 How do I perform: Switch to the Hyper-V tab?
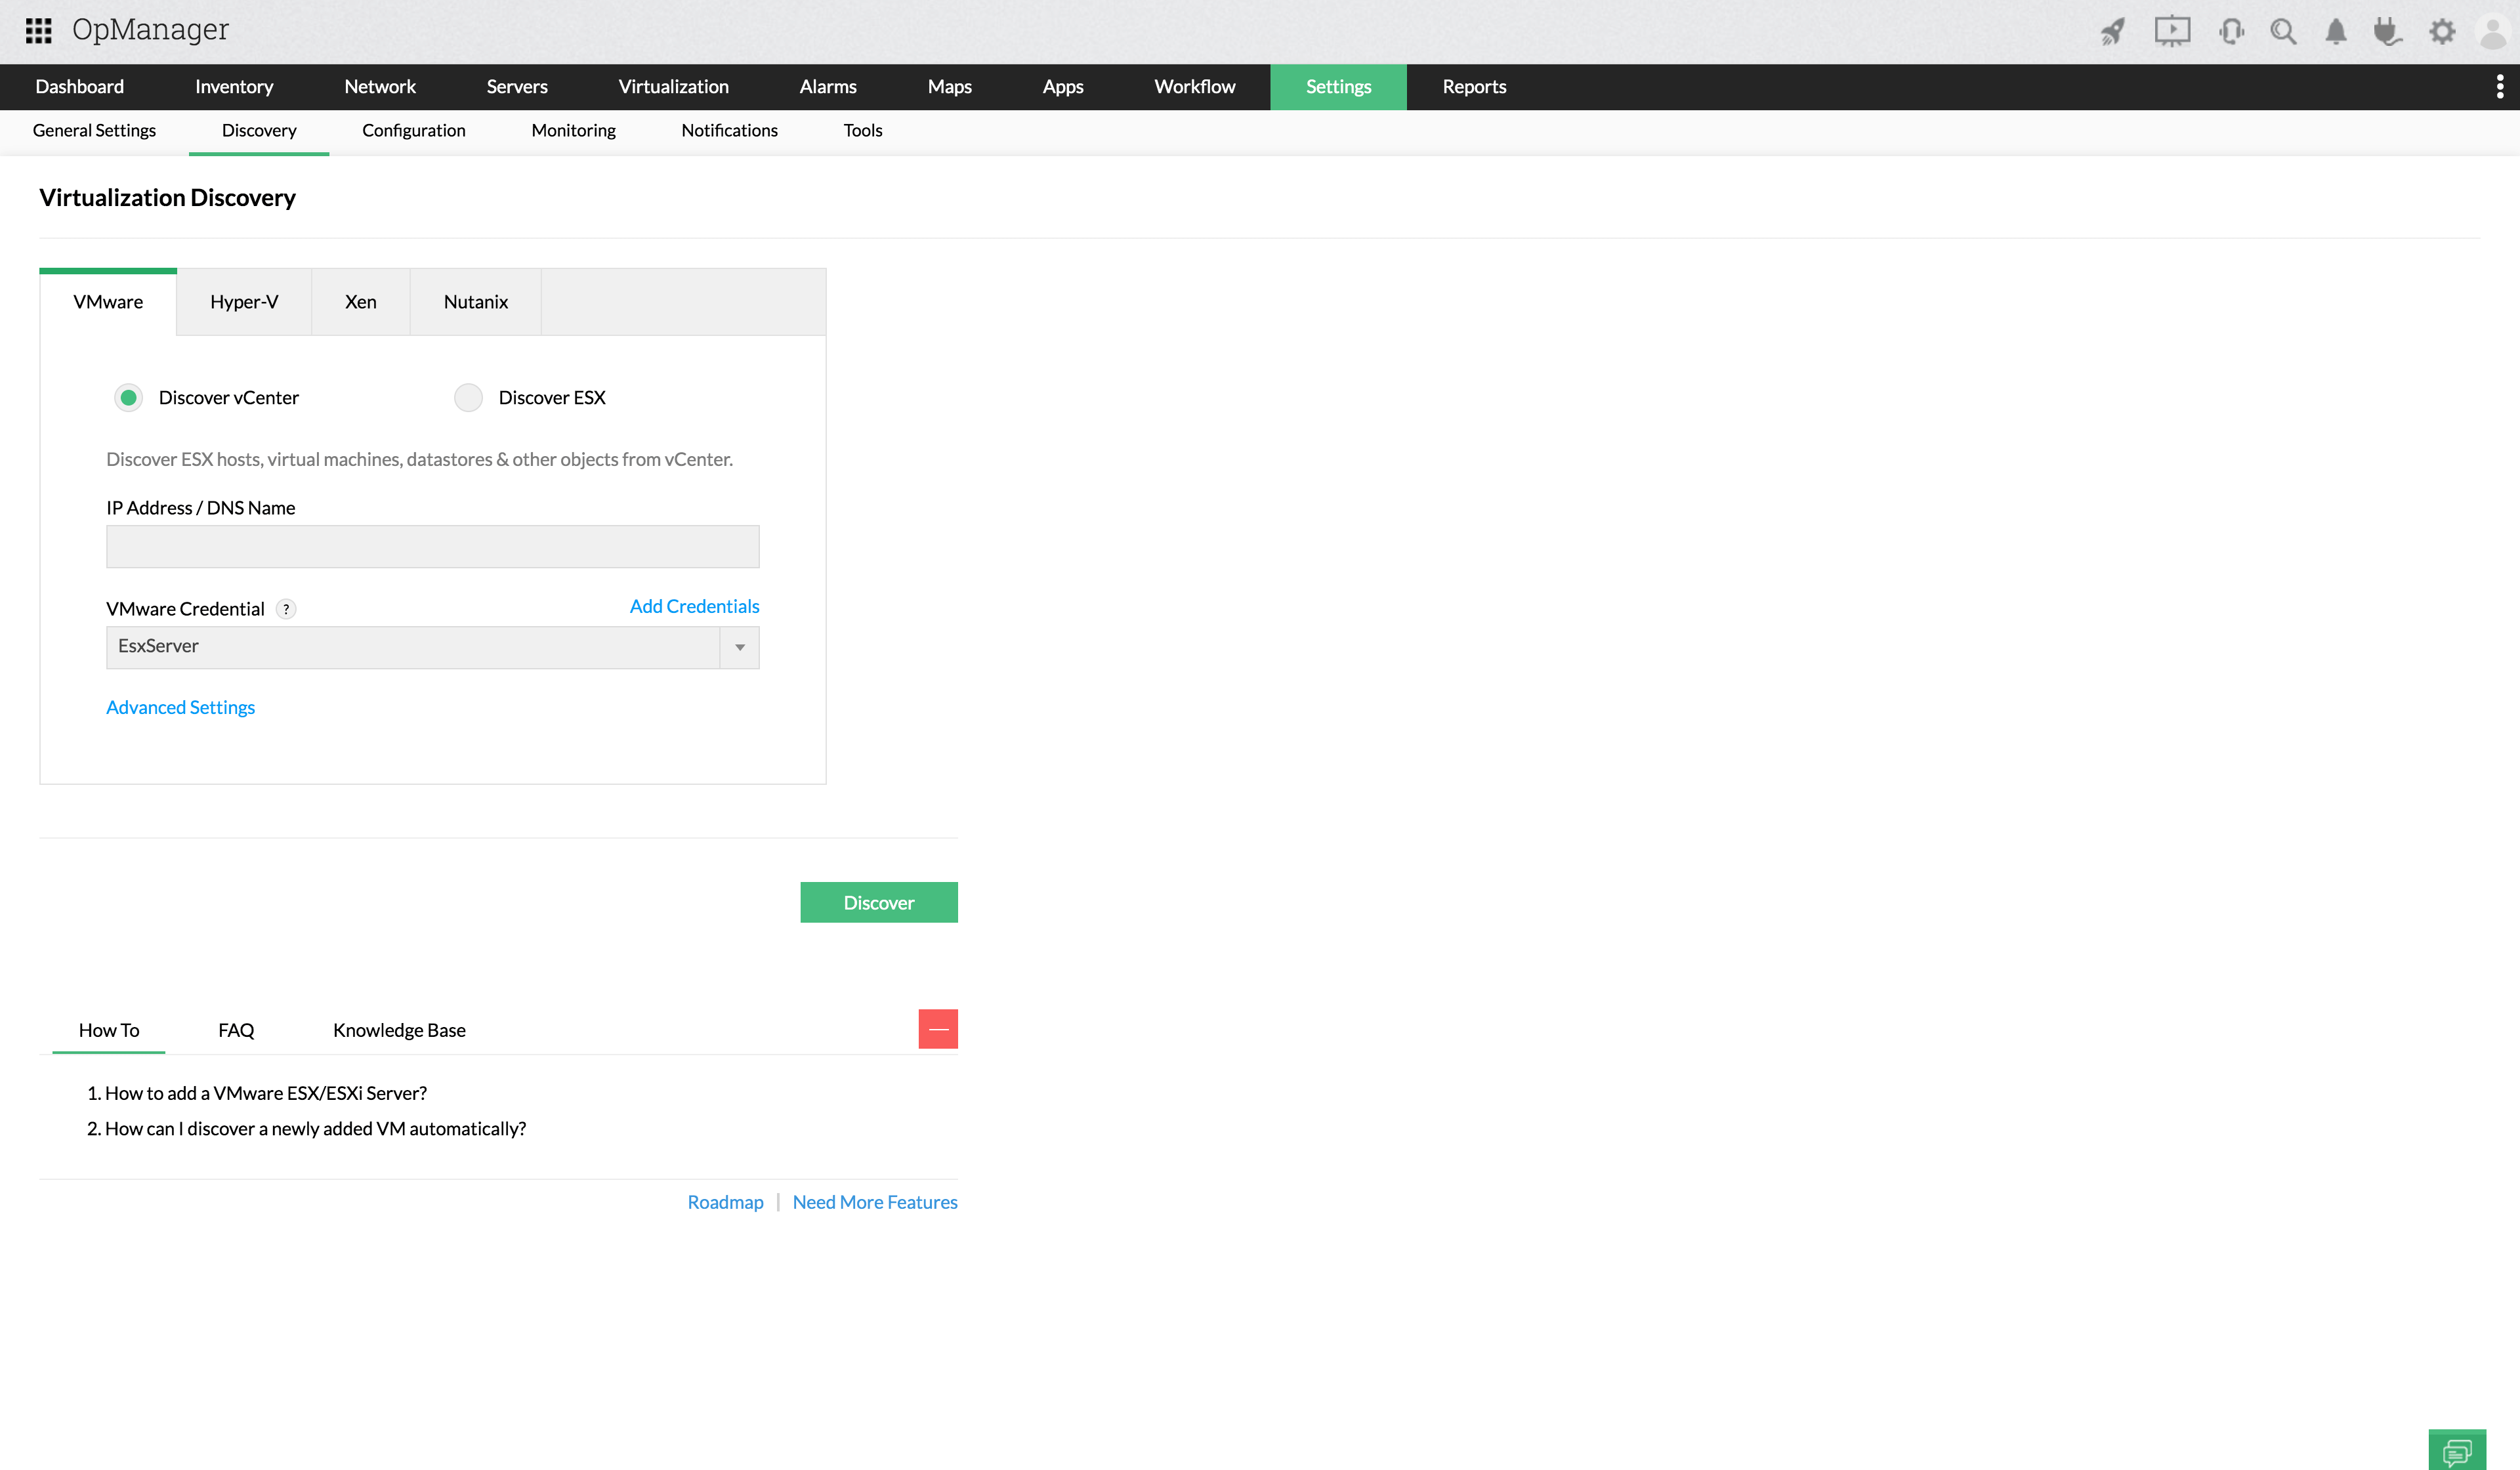(244, 302)
